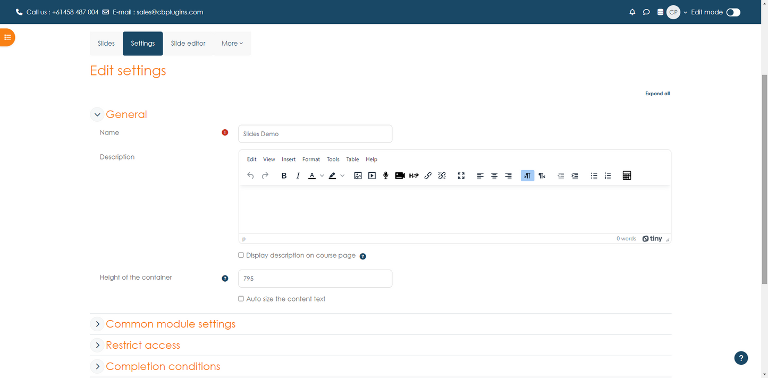Click the Height of the container field
Viewport: 768px width, 378px height.
click(315, 279)
